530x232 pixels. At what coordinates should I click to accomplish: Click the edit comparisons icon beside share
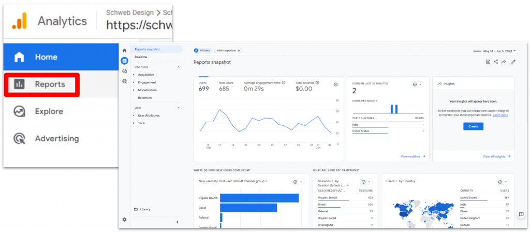tap(488, 62)
